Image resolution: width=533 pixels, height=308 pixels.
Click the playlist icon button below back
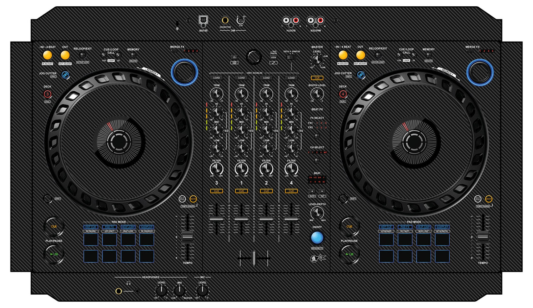234,63
